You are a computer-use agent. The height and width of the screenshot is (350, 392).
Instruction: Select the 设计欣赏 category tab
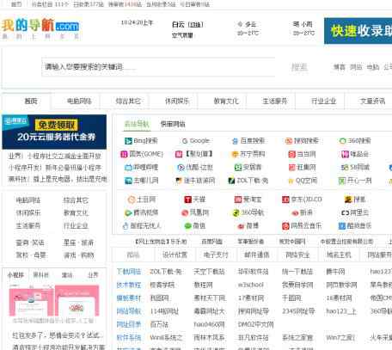175,255
